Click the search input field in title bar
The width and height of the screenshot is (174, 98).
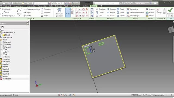pyautogui.click(x=107, y=3)
